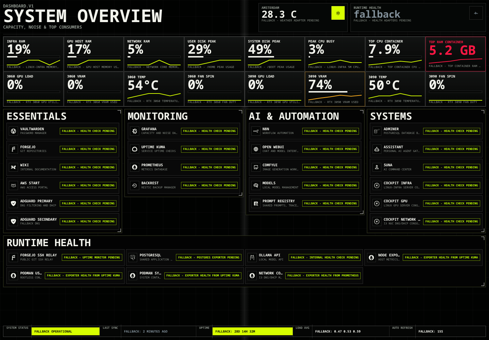Open the 3060 Temp 54°C card
Viewport: 489px width, 340px height.
(x=154, y=89)
